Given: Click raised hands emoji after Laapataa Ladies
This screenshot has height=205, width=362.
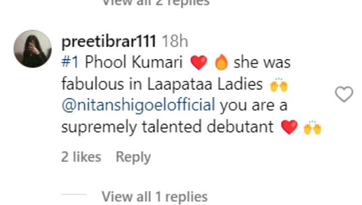Looking at the screenshot, I should tap(278, 84).
